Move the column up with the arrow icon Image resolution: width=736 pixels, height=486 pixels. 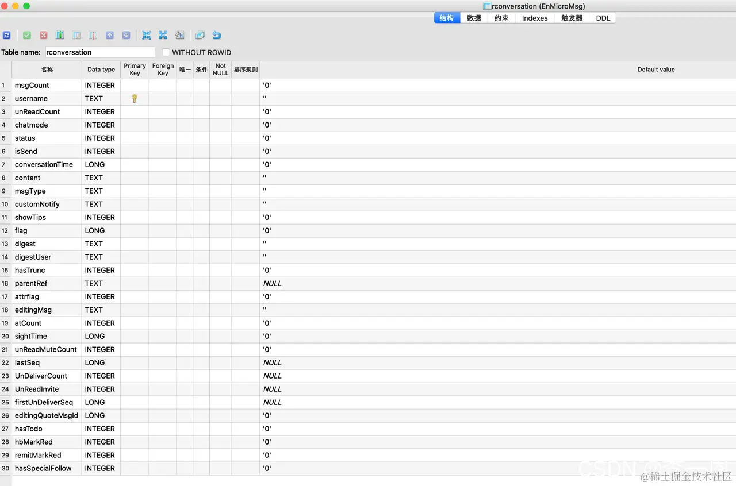pos(110,35)
